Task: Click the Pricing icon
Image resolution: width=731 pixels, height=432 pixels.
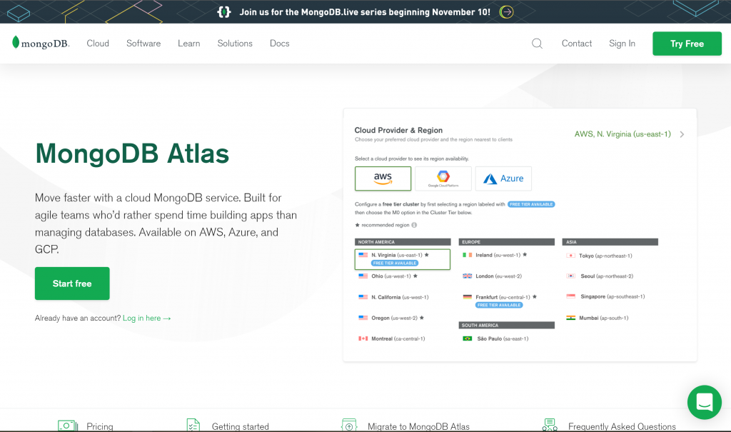Action: 68,426
